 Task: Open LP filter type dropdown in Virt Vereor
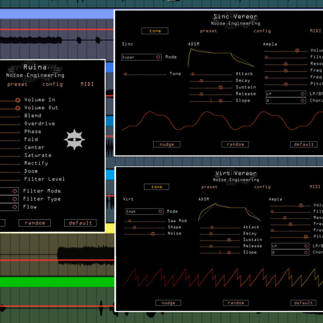pos(290,246)
